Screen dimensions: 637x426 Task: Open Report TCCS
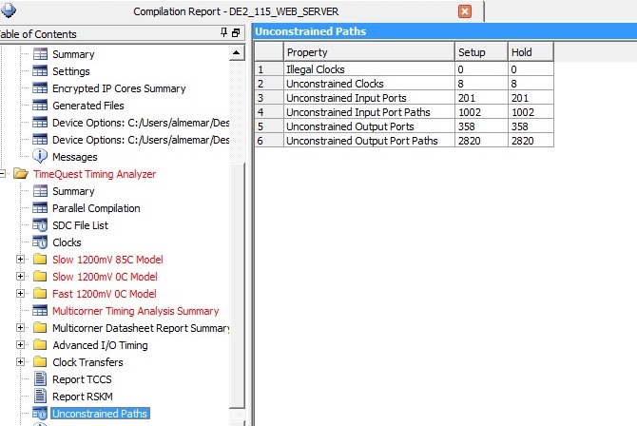coord(82,379)
